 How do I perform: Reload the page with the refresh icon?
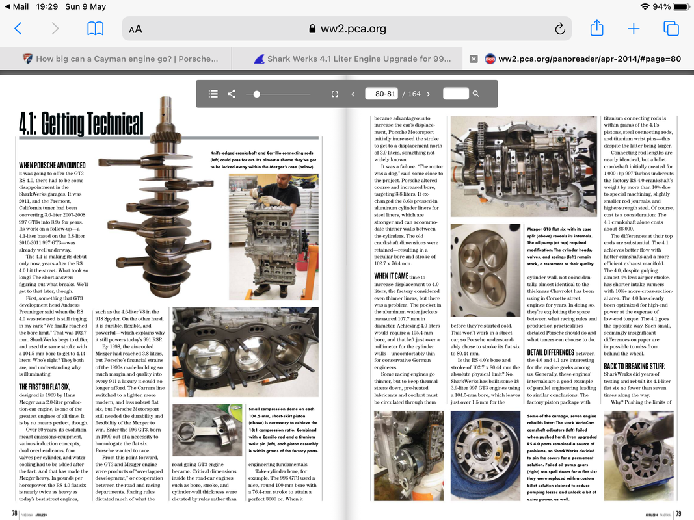(560, 29)
